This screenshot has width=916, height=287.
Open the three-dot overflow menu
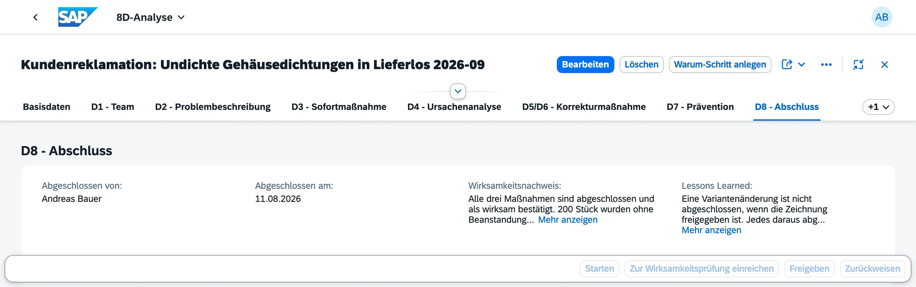[x=826, y=65]
